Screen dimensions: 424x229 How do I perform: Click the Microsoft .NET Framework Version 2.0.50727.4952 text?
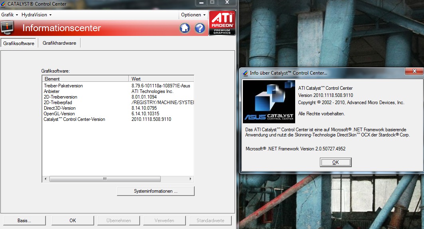coord(296,149)
